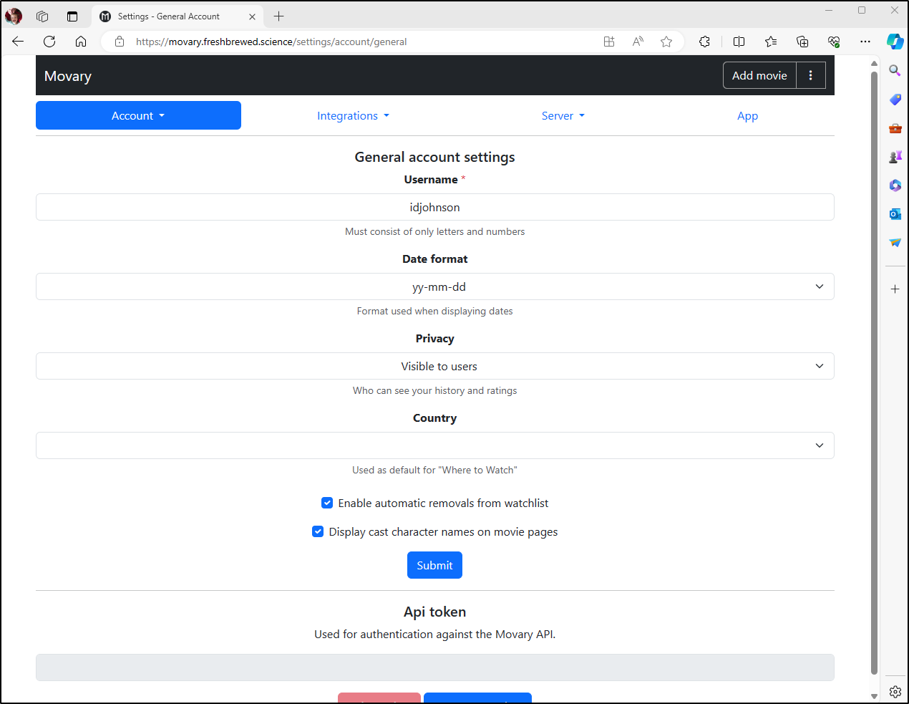Click the Api token field

tap(435, 667)
